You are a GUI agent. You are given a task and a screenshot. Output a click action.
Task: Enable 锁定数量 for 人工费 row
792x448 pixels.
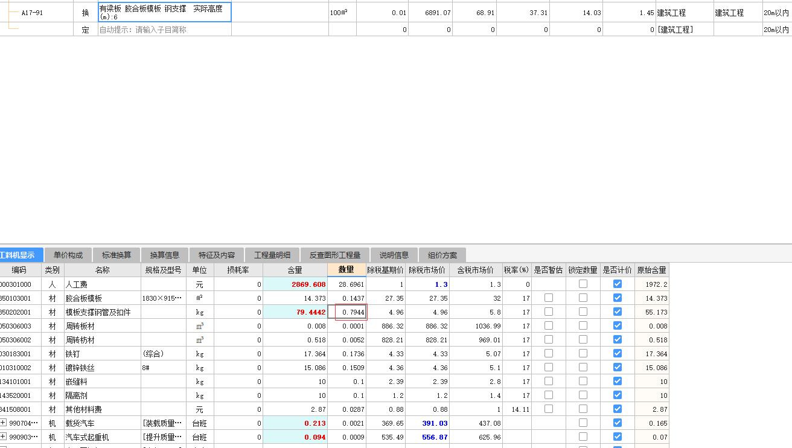[x=583, y=284]
